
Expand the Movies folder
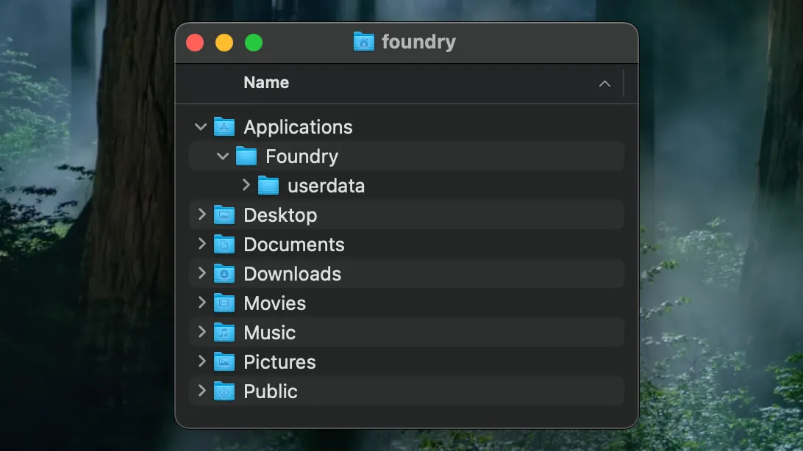point(201,303)
